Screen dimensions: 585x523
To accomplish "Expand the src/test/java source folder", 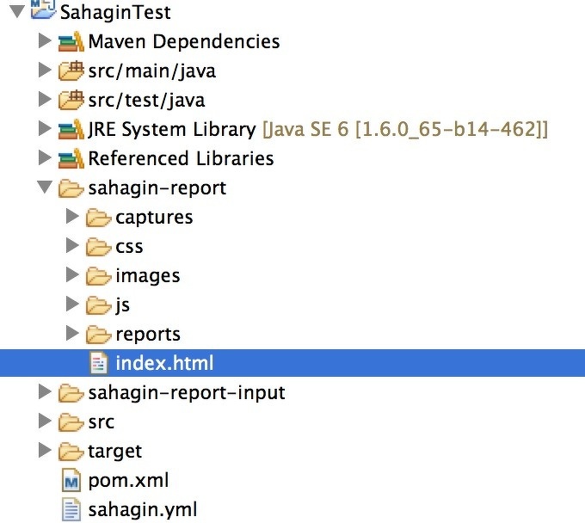I will pyautogui.click(x=45, y=100).
